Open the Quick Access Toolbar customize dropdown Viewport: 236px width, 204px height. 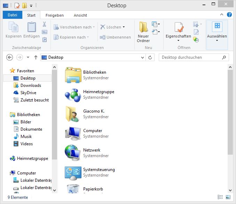(31, 6)
